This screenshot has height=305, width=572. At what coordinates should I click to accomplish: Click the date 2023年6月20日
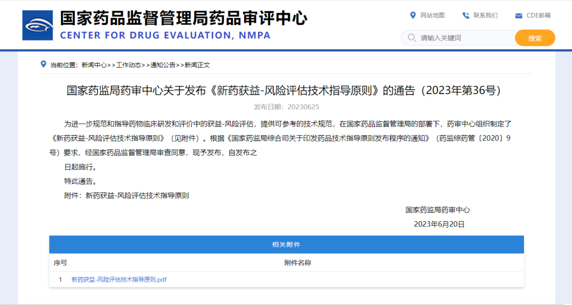click(439, 224)
